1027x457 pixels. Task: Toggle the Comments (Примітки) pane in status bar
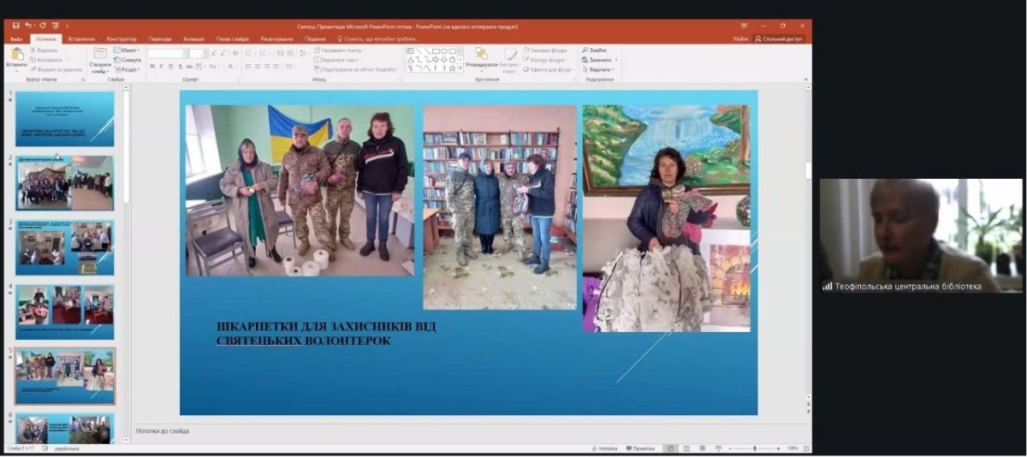pyautogui.click(x=640, y=448)
